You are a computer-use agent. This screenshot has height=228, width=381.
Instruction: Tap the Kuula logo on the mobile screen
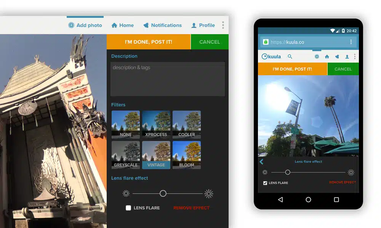pos(271,56)
